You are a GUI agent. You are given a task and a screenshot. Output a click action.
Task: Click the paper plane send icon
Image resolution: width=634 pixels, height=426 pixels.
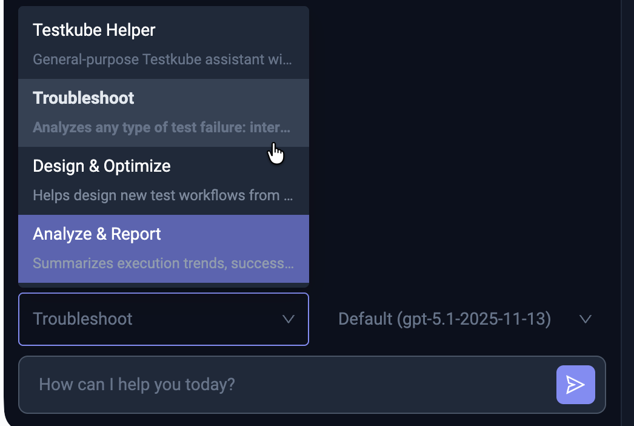[575, 385]
